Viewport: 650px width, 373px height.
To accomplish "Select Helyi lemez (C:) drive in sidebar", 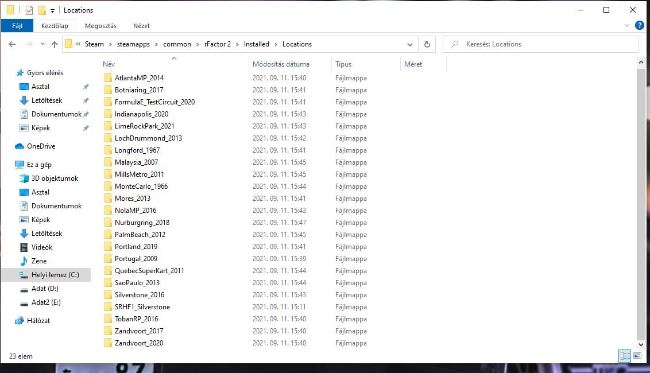I will 55,275.
